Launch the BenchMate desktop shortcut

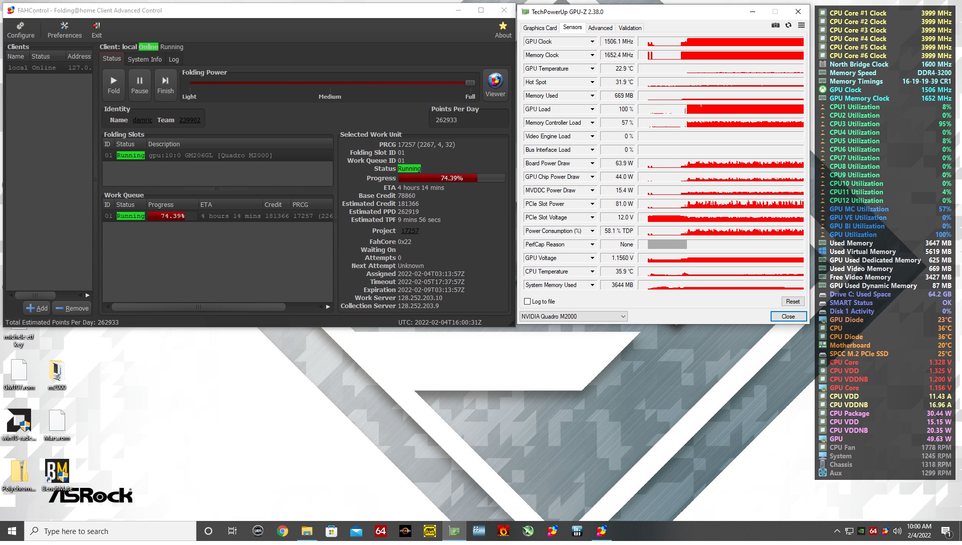[x=57, y=475]
